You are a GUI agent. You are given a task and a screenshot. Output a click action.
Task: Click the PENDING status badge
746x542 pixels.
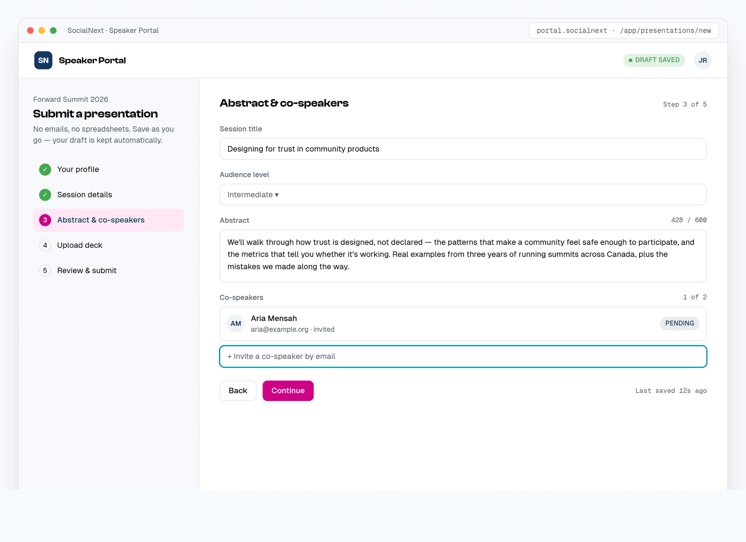pos(680,323)
